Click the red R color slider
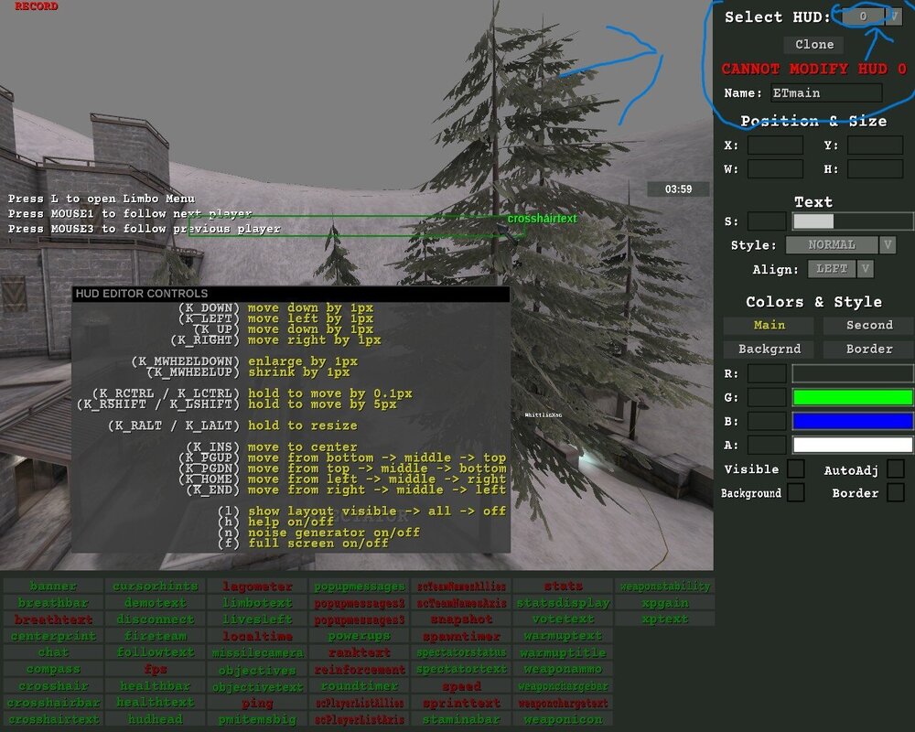This screenshot has height=732, width=915. pyautogui.click(x=853, y=373)
